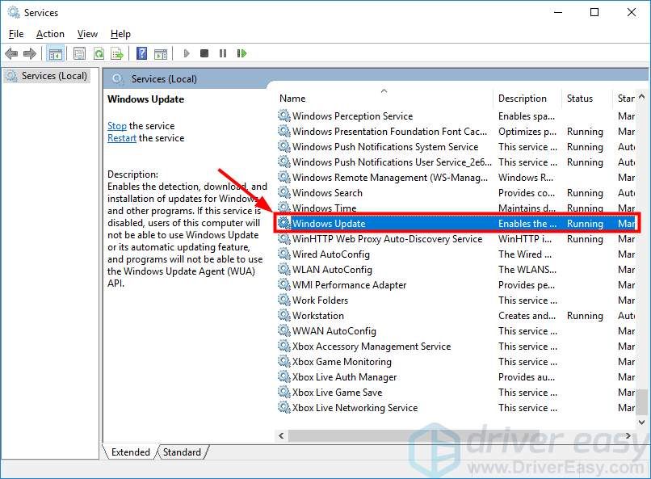Switch to the Standard tab
The width and height of the screenshot is (651, 479).
pyautogui.click(x=182, y=452)
